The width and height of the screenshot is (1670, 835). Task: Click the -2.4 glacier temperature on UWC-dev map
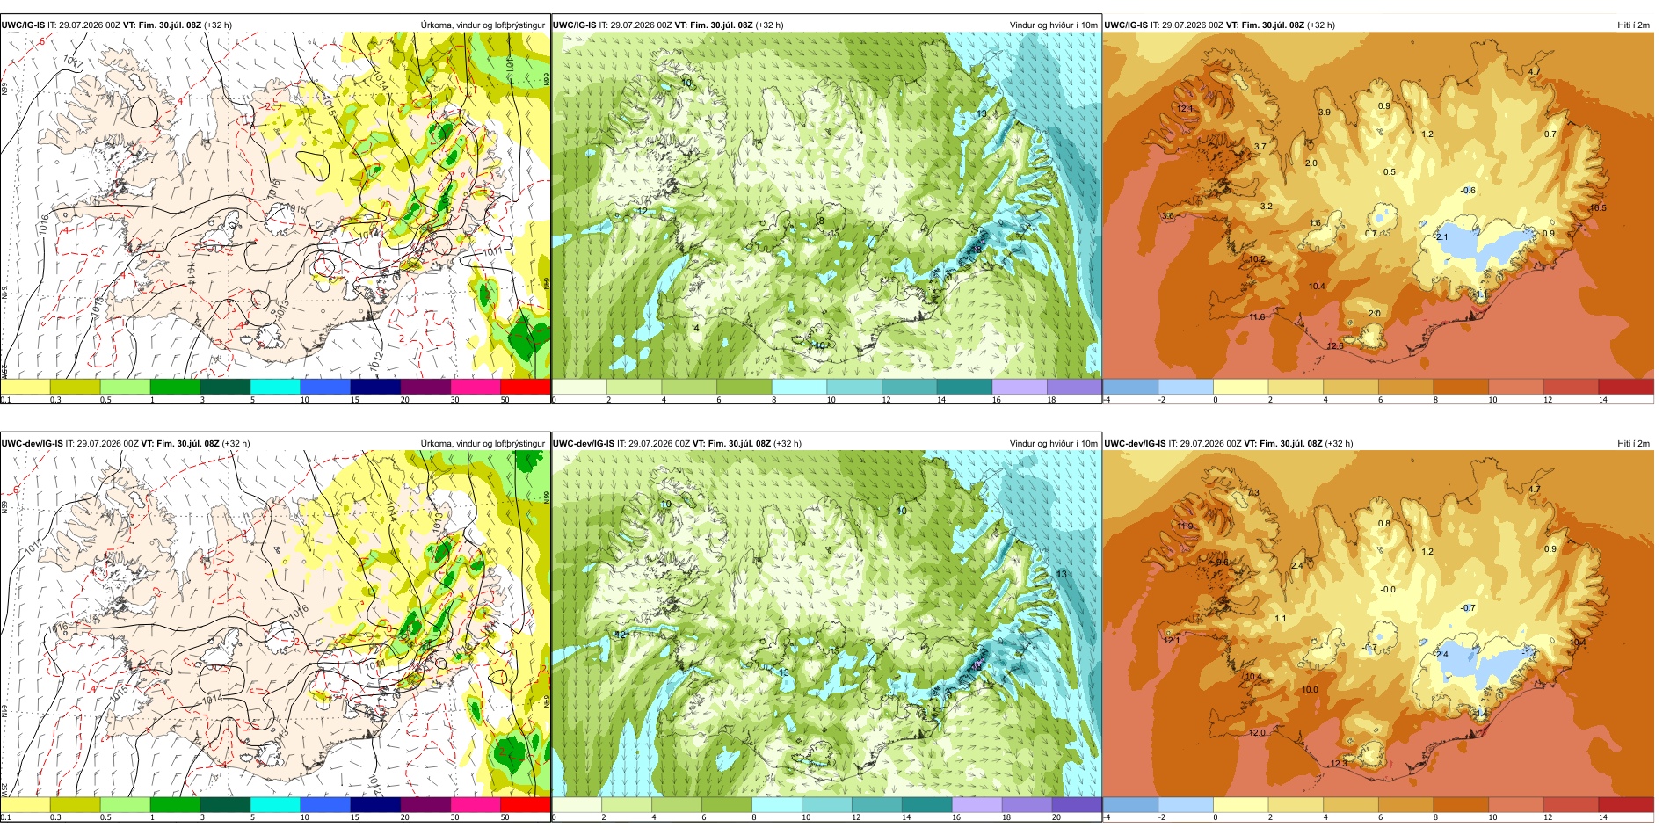[x=1441, y=655]
